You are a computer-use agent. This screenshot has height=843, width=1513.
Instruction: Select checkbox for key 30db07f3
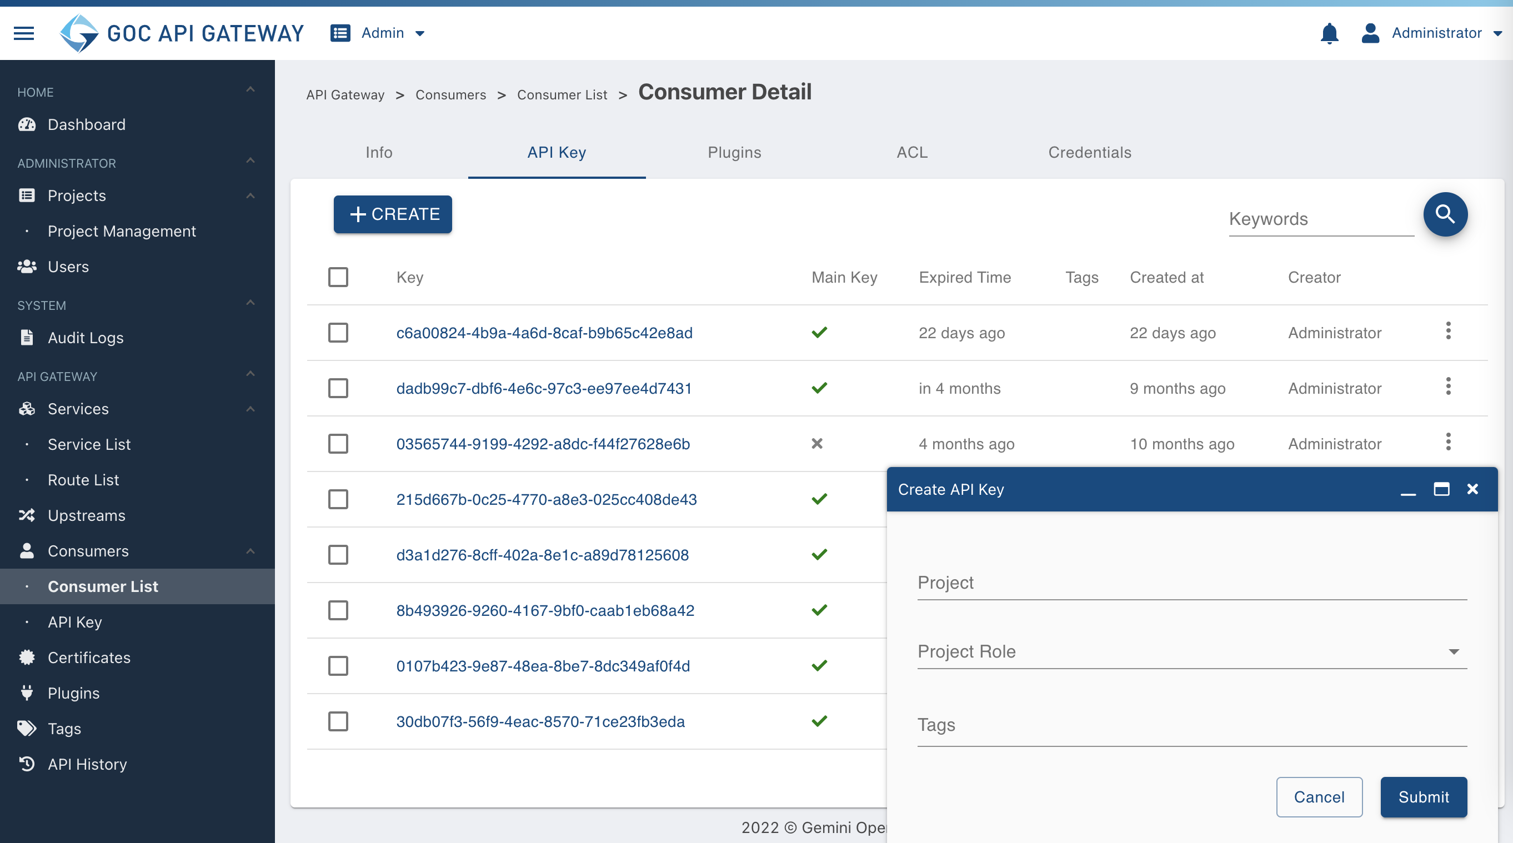tap(338, 721)
